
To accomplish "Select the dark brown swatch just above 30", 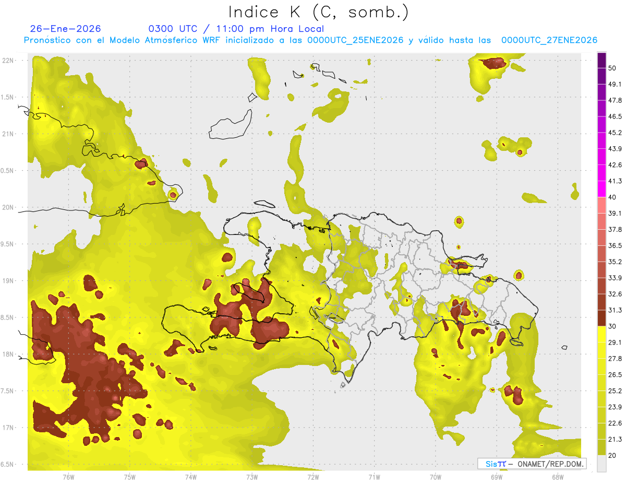I will (602, 318).
